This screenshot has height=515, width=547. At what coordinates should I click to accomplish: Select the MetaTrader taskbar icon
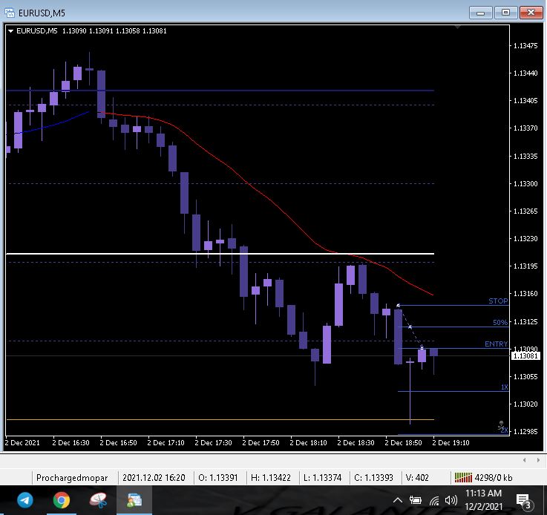[x=134, y=500]
